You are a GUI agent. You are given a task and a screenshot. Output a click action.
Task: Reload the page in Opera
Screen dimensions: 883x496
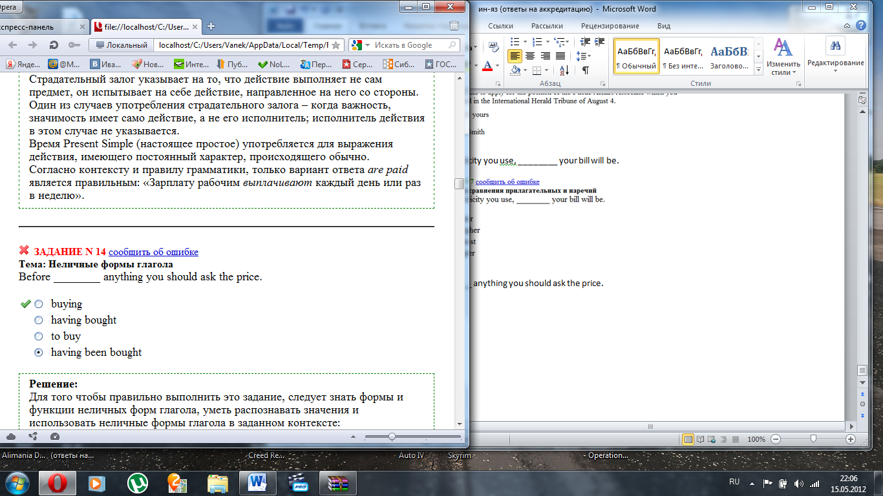54,45
